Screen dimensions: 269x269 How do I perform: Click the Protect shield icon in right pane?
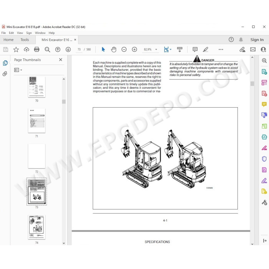[264, 159]
